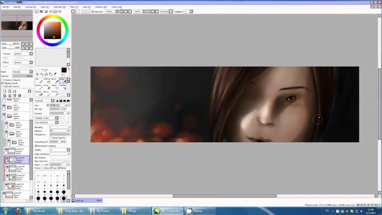Adjust the brush Density slider
The height and width of the screenshot is (215, 382).
coord(60,113)
